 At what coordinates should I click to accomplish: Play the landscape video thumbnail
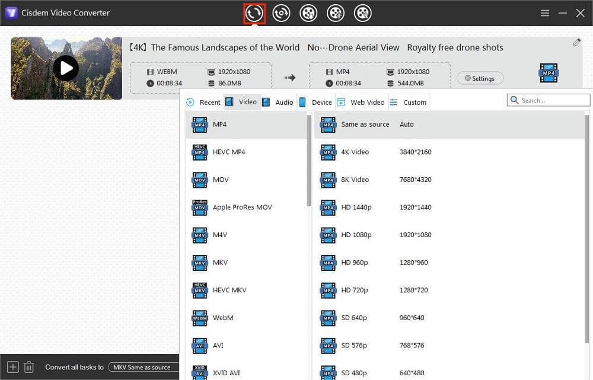point(66,68)
